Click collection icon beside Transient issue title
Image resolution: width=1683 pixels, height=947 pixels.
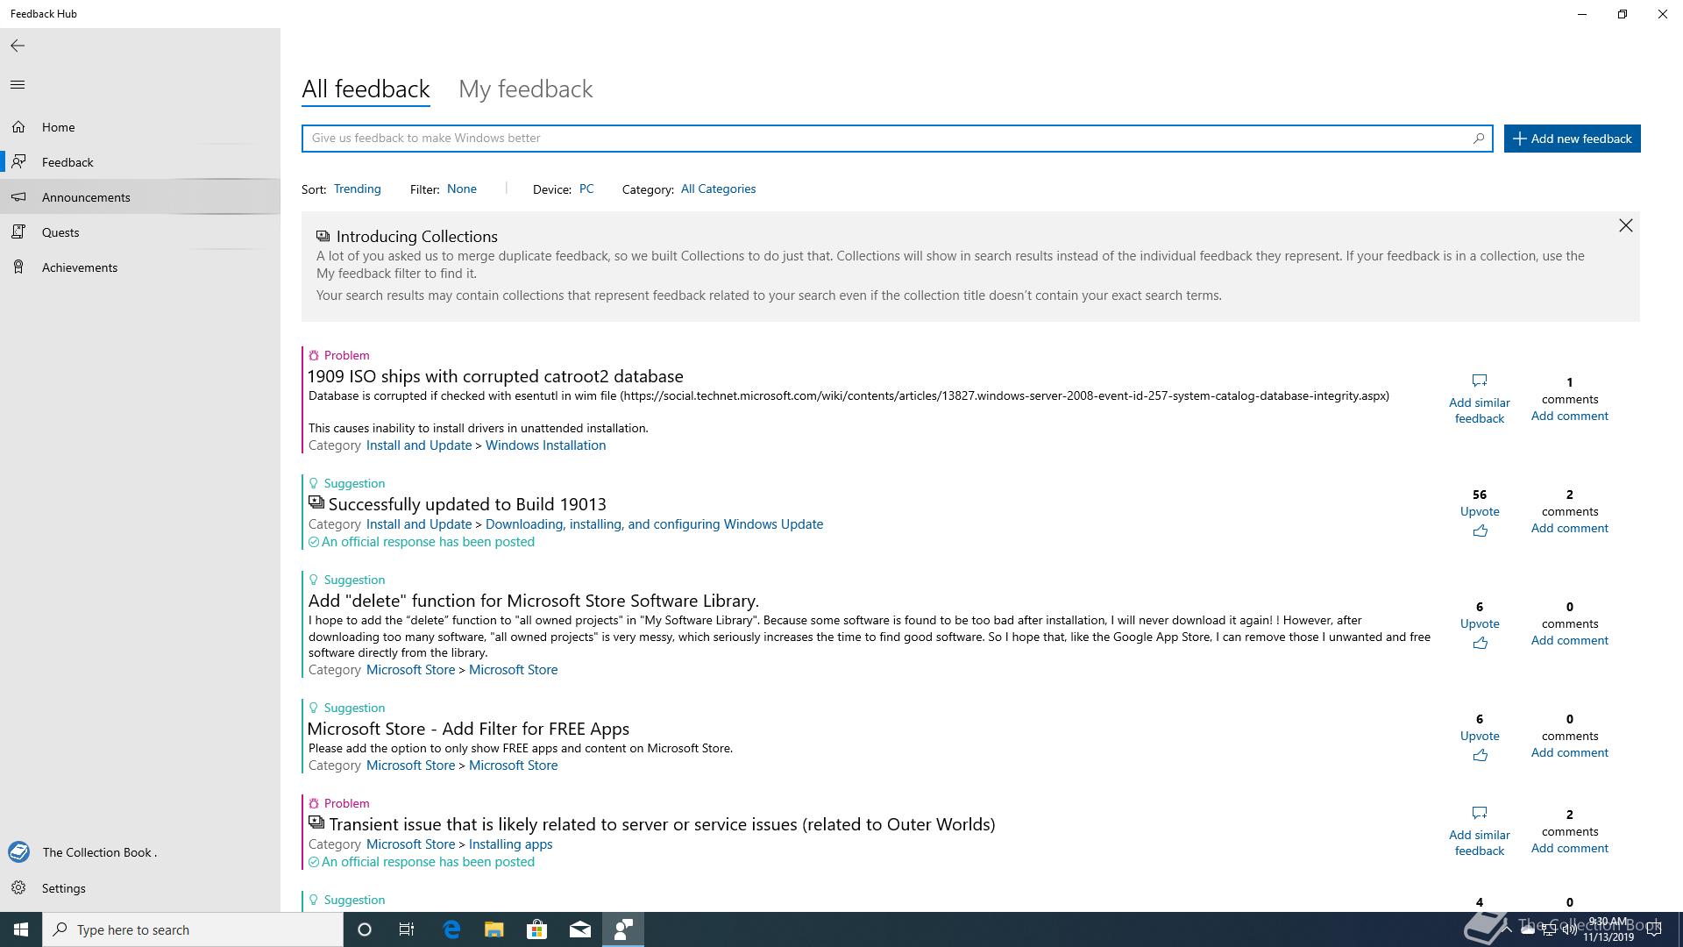316,822
